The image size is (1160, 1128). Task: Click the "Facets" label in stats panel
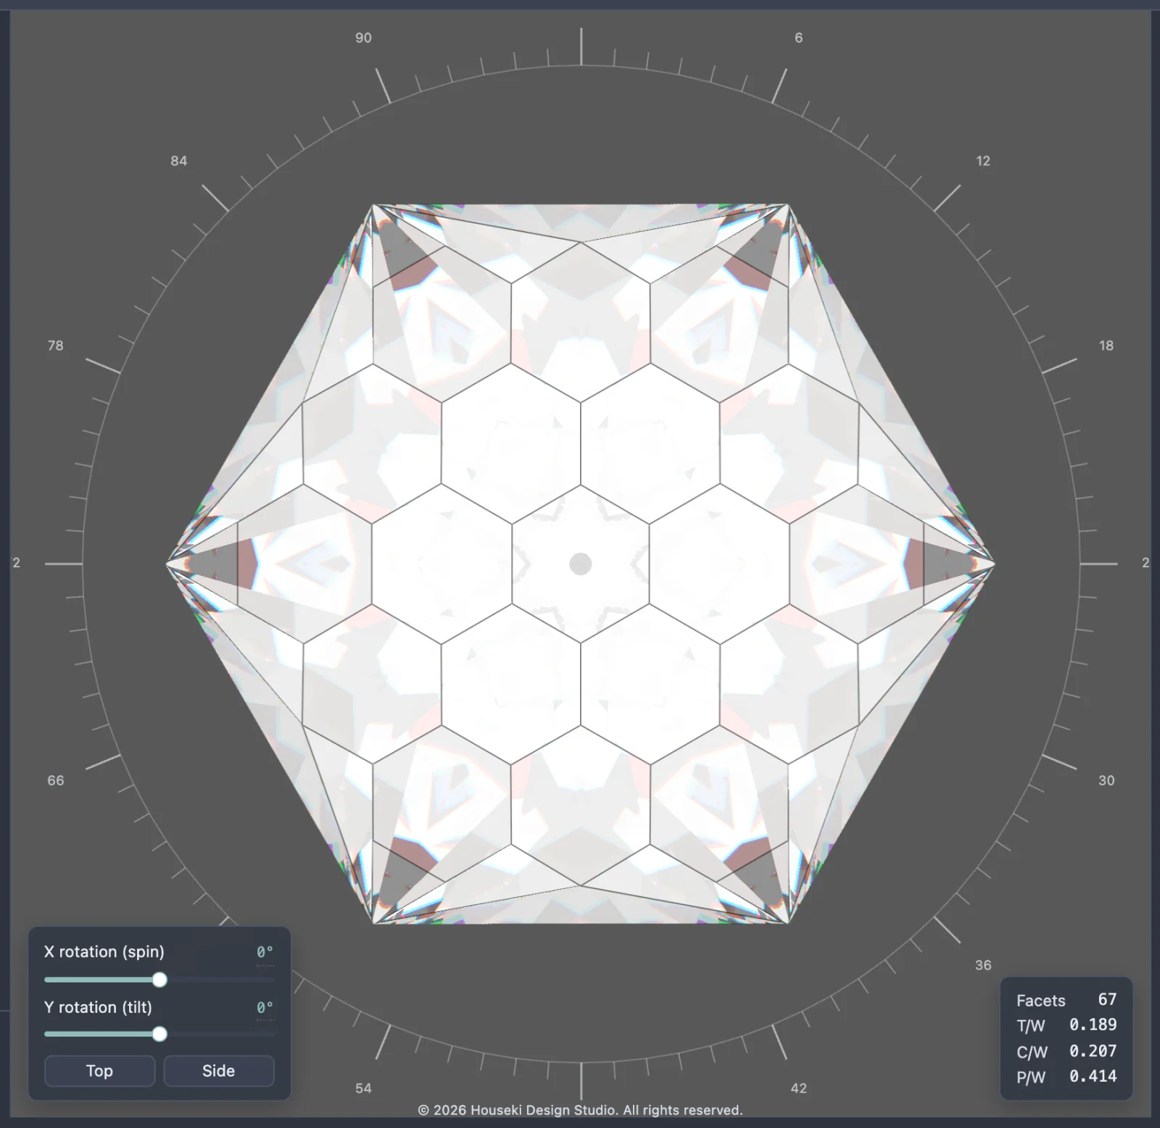1041,1000
